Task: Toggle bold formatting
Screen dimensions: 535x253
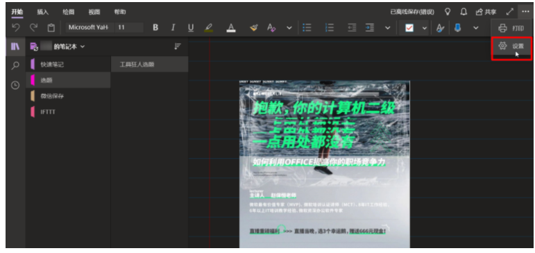Action: (x=155, y=28)
